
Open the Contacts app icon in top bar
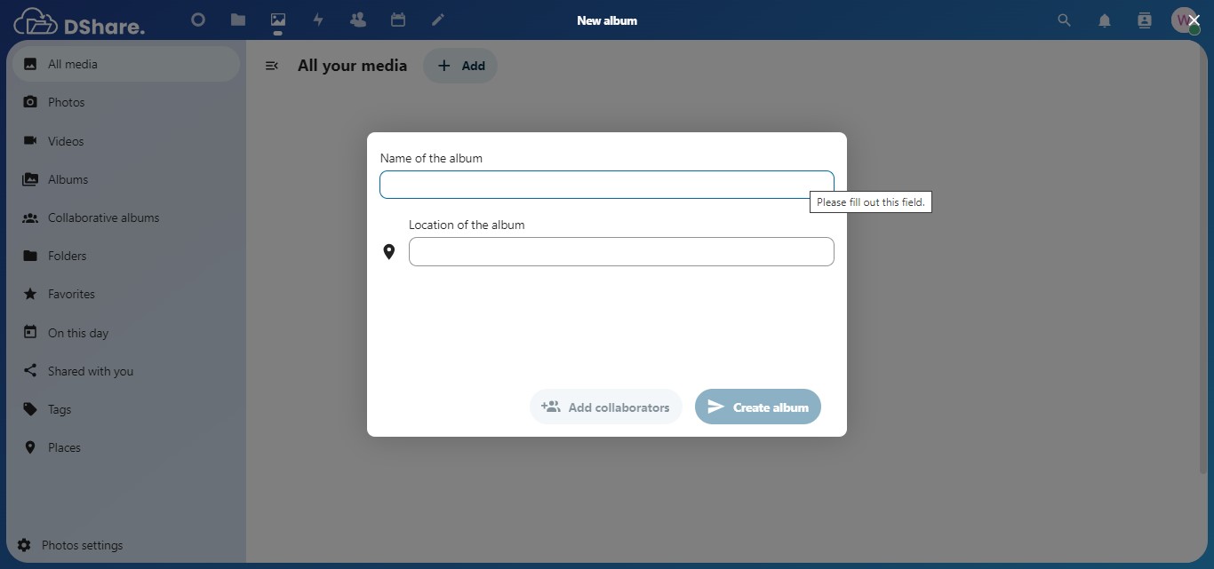coord(358,20)
